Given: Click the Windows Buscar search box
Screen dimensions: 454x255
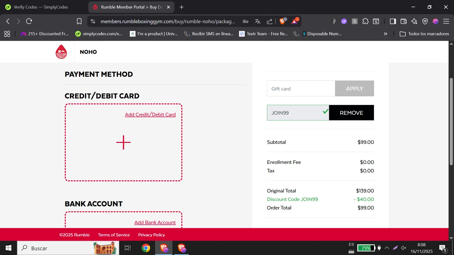Looking at the screenshot, I should coord(68,248).
